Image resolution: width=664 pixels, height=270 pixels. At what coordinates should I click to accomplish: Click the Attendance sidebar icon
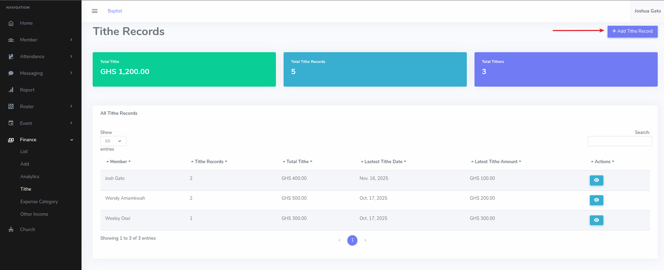pyautogui.click(x=11, y=56)
